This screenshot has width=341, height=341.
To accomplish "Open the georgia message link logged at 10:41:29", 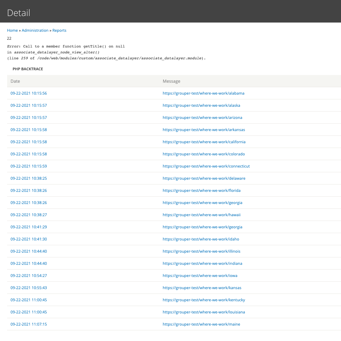I will [203, 227].
